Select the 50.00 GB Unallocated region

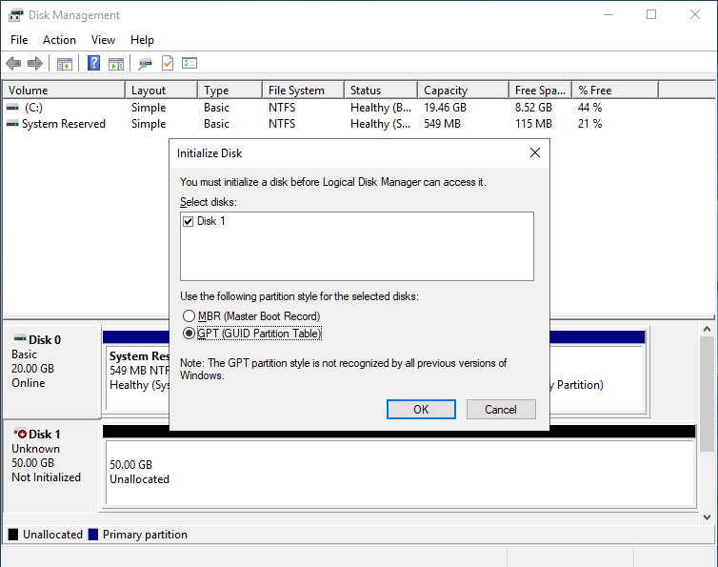click(400, 472)
